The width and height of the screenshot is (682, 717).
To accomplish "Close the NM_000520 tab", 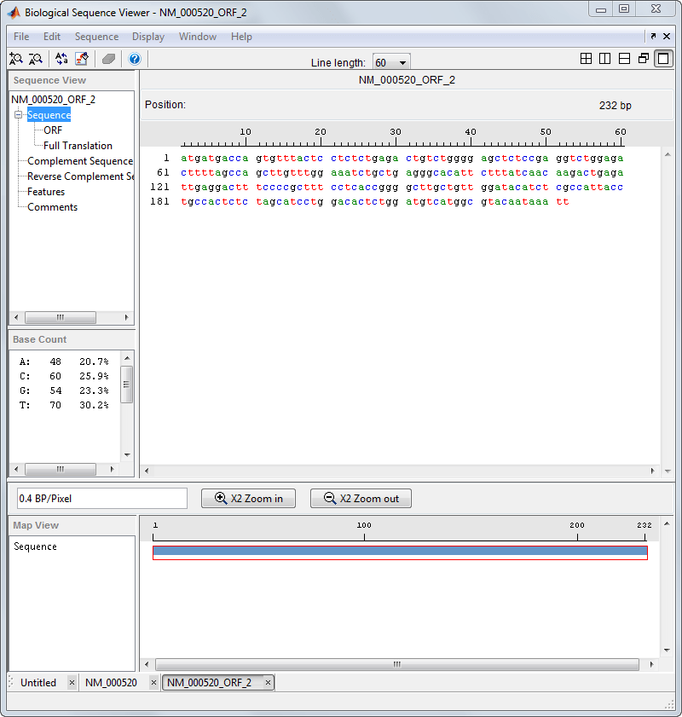I will coord(153,683).
